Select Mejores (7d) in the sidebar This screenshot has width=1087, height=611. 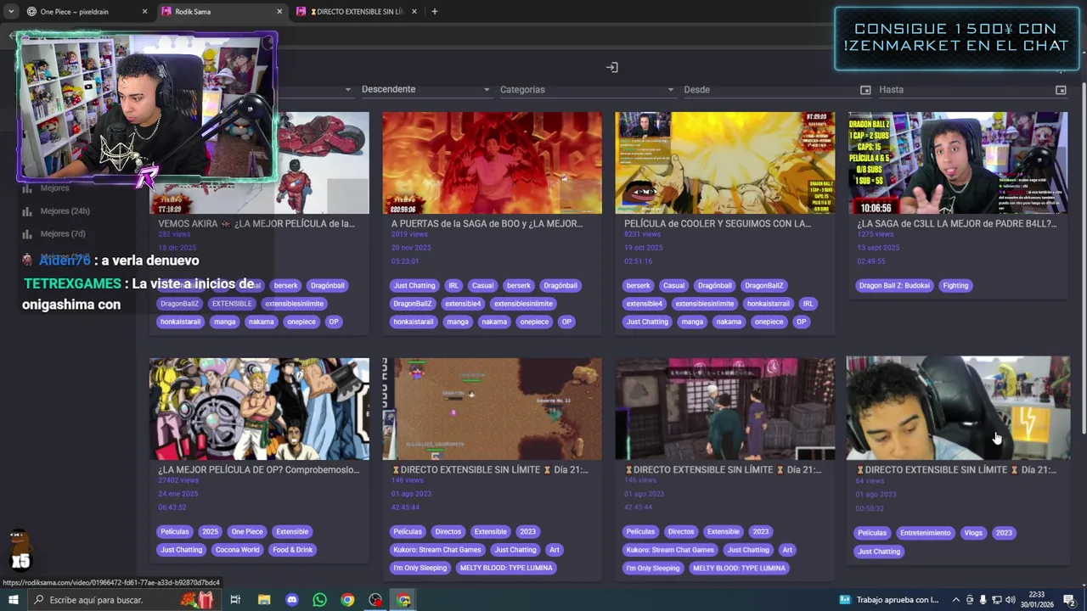tap(63, 233)
